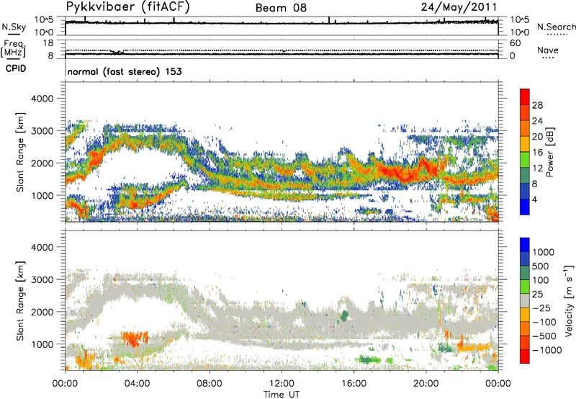Click green positive-velocity patch near 16:30
The height and width of the screenshot is (399, 576).
click(369, 359)
